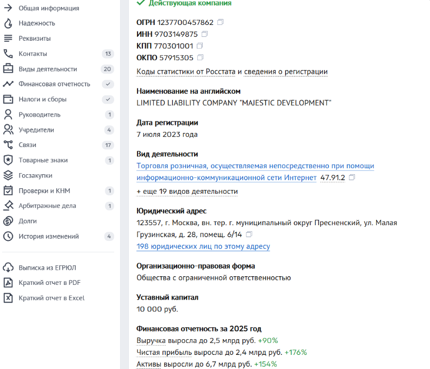Click the Excel file icon
The image size is (430, 369).
pos(8,298)
